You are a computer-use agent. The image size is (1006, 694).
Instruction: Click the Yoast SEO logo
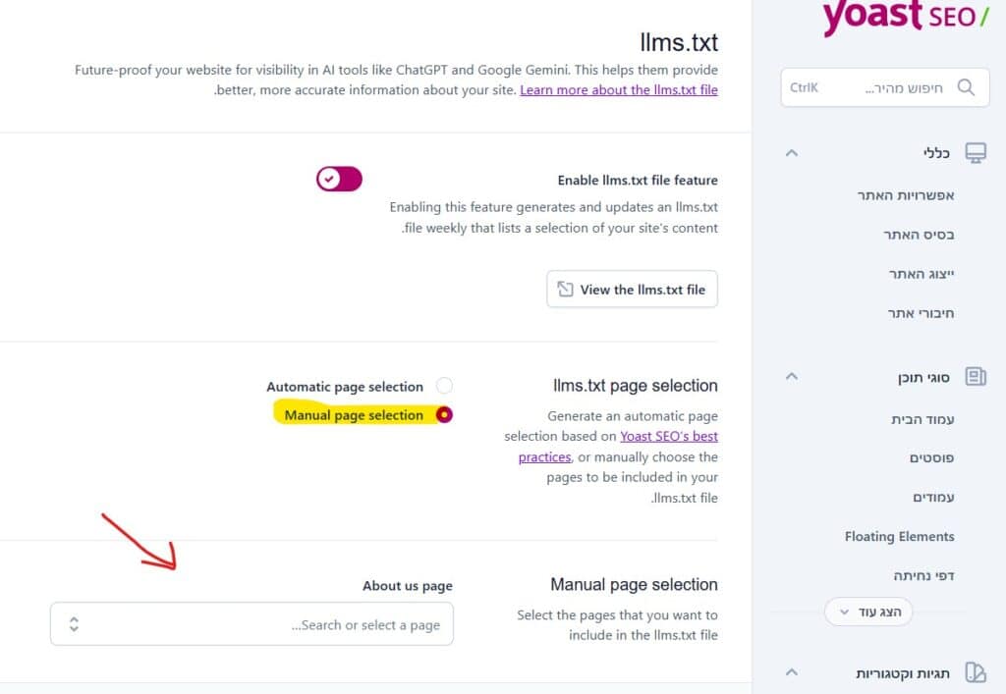[907, 16]
